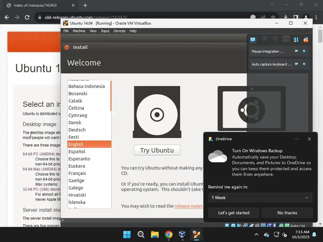
Task: Open the Windows notification bell
Action: 314,234
